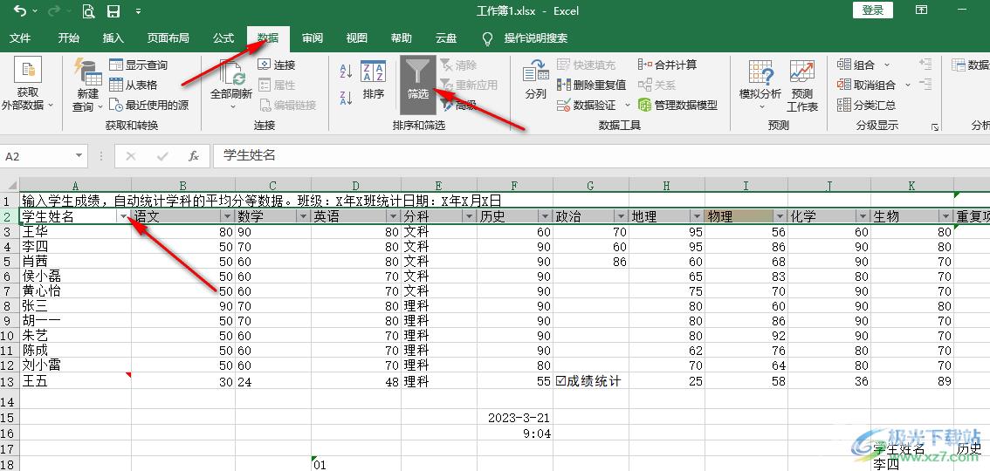Viewport: 990px width, 471px height.
Task: Open filter dropdown for 分科 column
Action: point(469,217)
